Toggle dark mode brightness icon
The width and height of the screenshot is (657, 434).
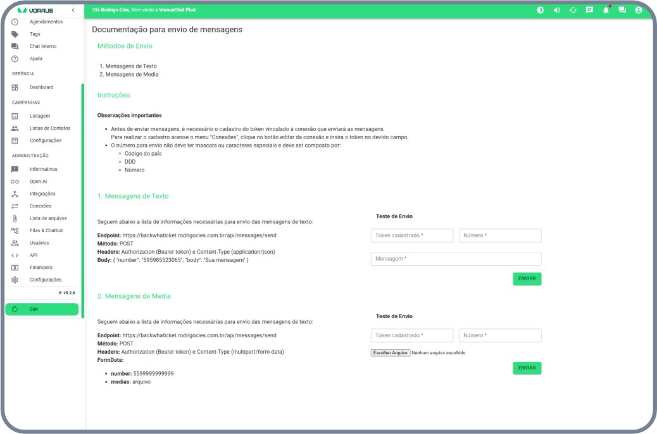(540, 10)
